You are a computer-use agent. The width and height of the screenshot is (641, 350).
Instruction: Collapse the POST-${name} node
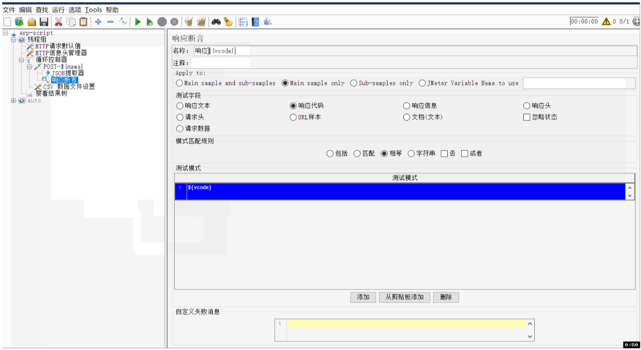pos(30,66)
